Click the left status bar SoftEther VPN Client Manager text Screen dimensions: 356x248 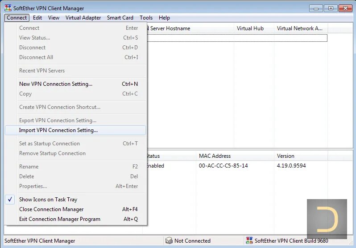tap(40, 241)
